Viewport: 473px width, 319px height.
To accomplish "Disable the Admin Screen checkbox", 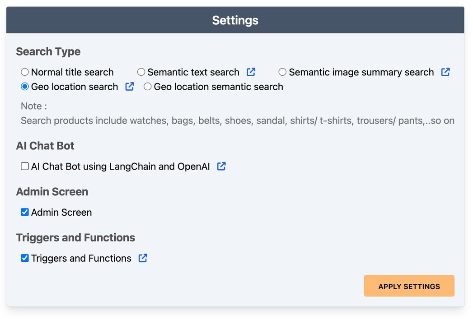I will (24, 212).
